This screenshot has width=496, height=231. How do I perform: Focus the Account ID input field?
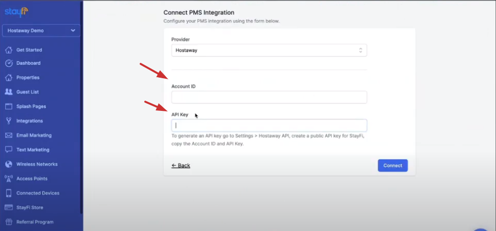(269, 97)
